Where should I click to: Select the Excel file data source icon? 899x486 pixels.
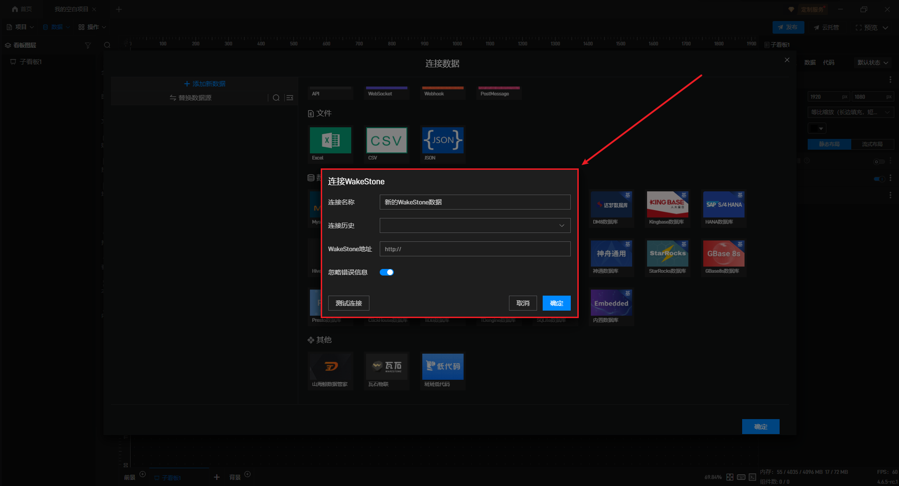(330, 140)
